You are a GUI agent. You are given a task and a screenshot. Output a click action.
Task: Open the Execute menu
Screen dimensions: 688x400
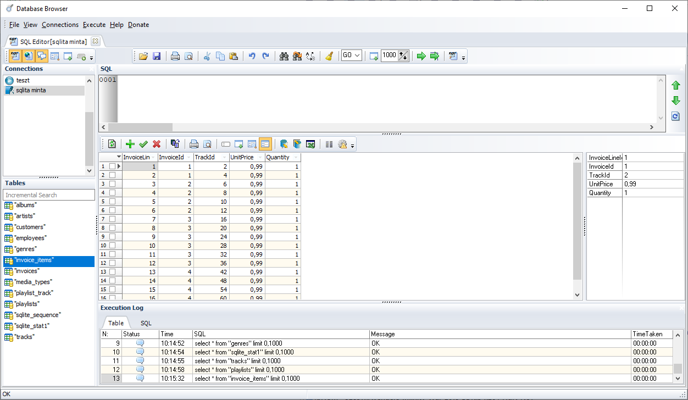point(94,25)
